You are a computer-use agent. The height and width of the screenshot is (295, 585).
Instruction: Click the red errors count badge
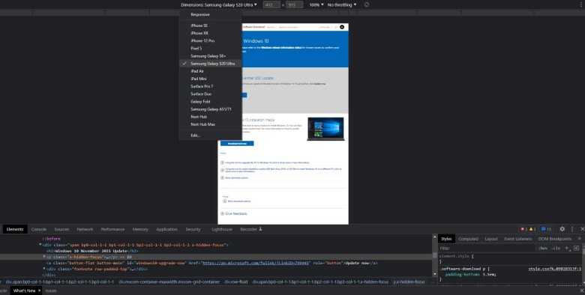pos(523,229)
